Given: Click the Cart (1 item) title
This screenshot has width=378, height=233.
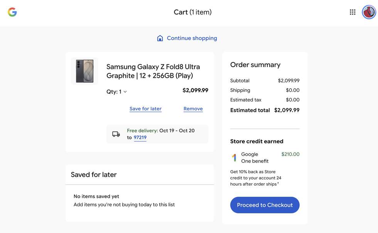Looking at the screenshot, I should (192, 12).
